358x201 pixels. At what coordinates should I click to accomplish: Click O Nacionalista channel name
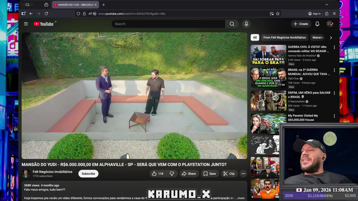[296, 102]
